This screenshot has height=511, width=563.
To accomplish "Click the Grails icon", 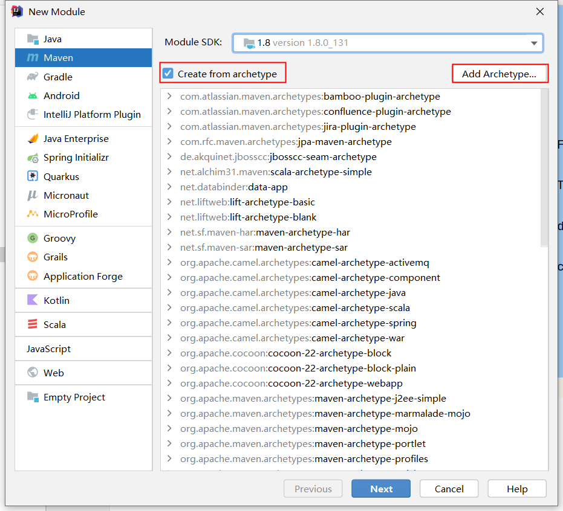I will coord(33,257).
